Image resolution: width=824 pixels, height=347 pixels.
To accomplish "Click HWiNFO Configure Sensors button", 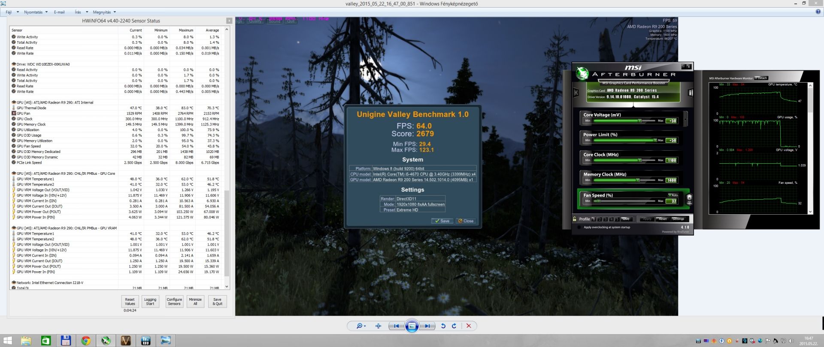I will 174,302.
